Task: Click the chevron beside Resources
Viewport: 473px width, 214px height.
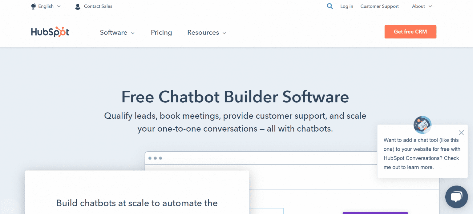Action: point(224,33)
